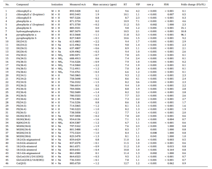This screenshot has height=169, width=212.
Task: Click the GlcCer(t18:1/24:1(OH)) compound cell
Action: pos(30,156)
